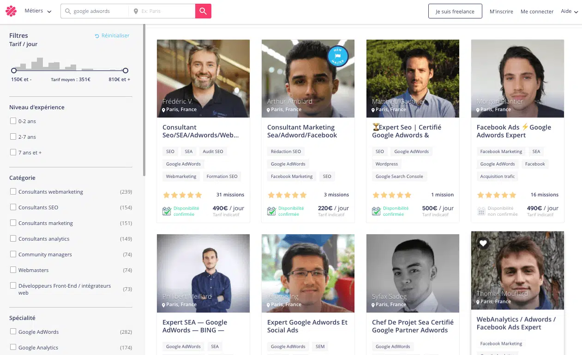Click the Malt pink logo icon

(x=11, y=11)
